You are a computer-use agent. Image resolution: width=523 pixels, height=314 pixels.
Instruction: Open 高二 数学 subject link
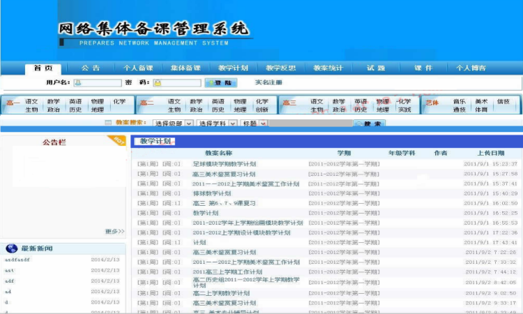tap(196, 101)
